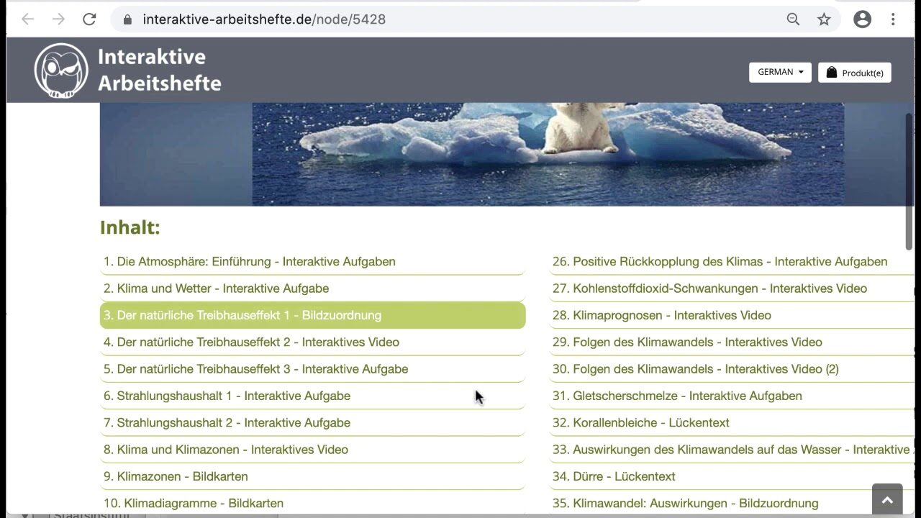Open the Chrome three-dot menu
Screen dimensions: 921x518
point(893,19)
